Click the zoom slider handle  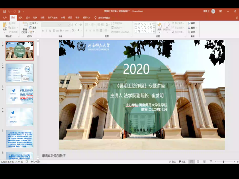tap(223, 161)
